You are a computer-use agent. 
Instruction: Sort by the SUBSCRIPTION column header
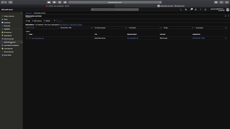click(x=196, y=34)
